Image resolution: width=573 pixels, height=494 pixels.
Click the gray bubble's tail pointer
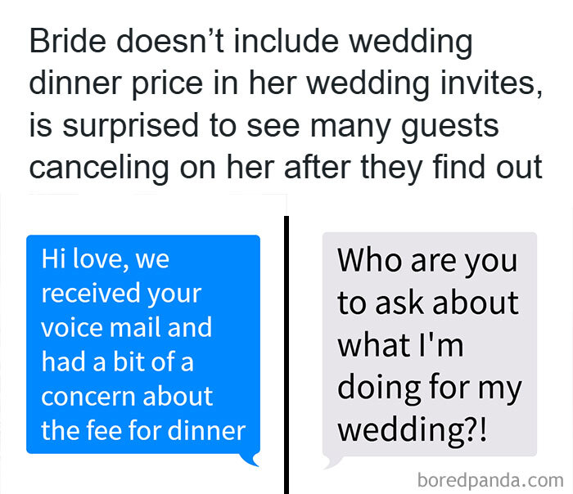coord(333,463)
